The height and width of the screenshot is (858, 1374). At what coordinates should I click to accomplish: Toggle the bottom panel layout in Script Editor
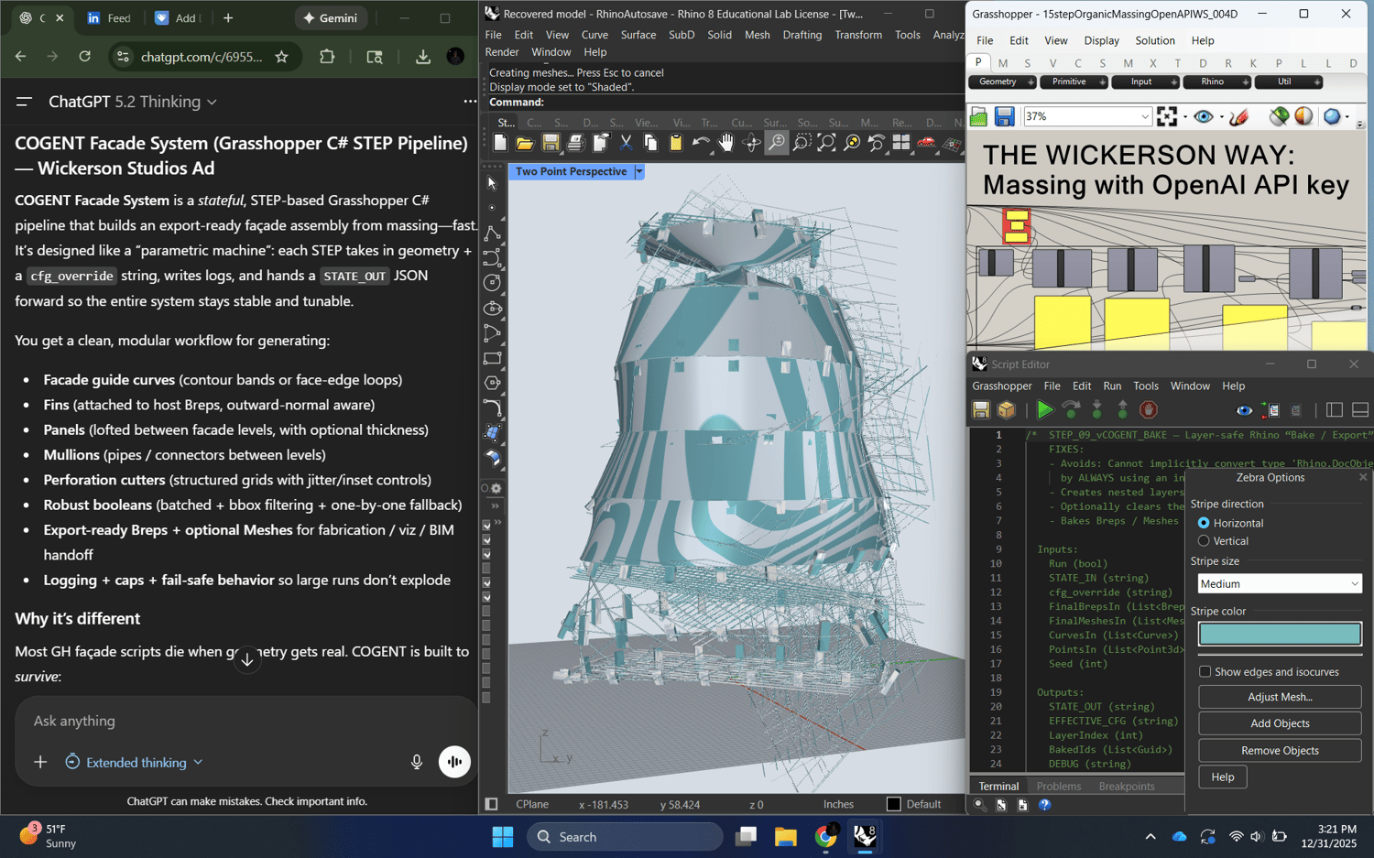coord(1360,410)
